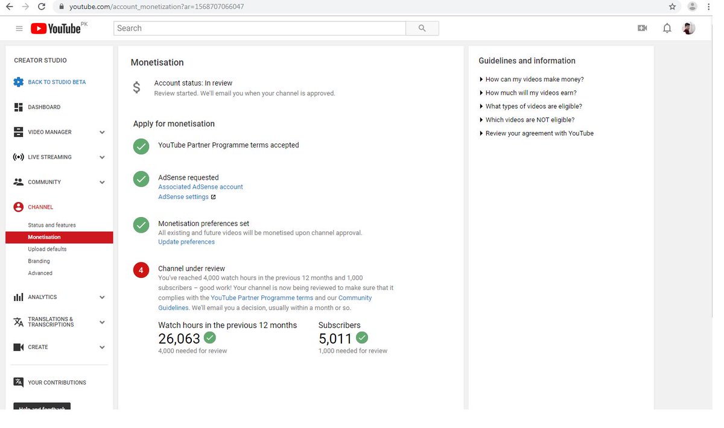Click the Your Contributions translate icon

[x=18, y=382]
